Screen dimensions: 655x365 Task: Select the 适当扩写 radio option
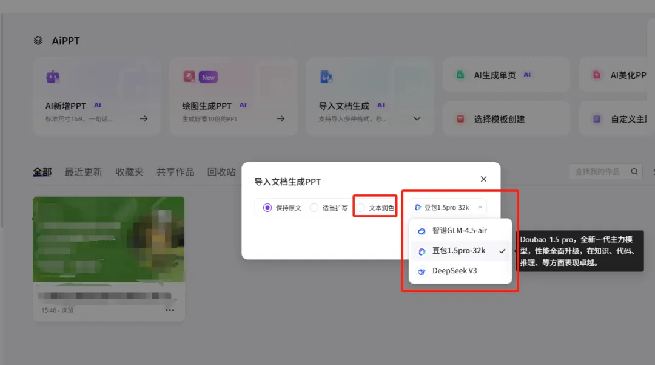(314, 208)
